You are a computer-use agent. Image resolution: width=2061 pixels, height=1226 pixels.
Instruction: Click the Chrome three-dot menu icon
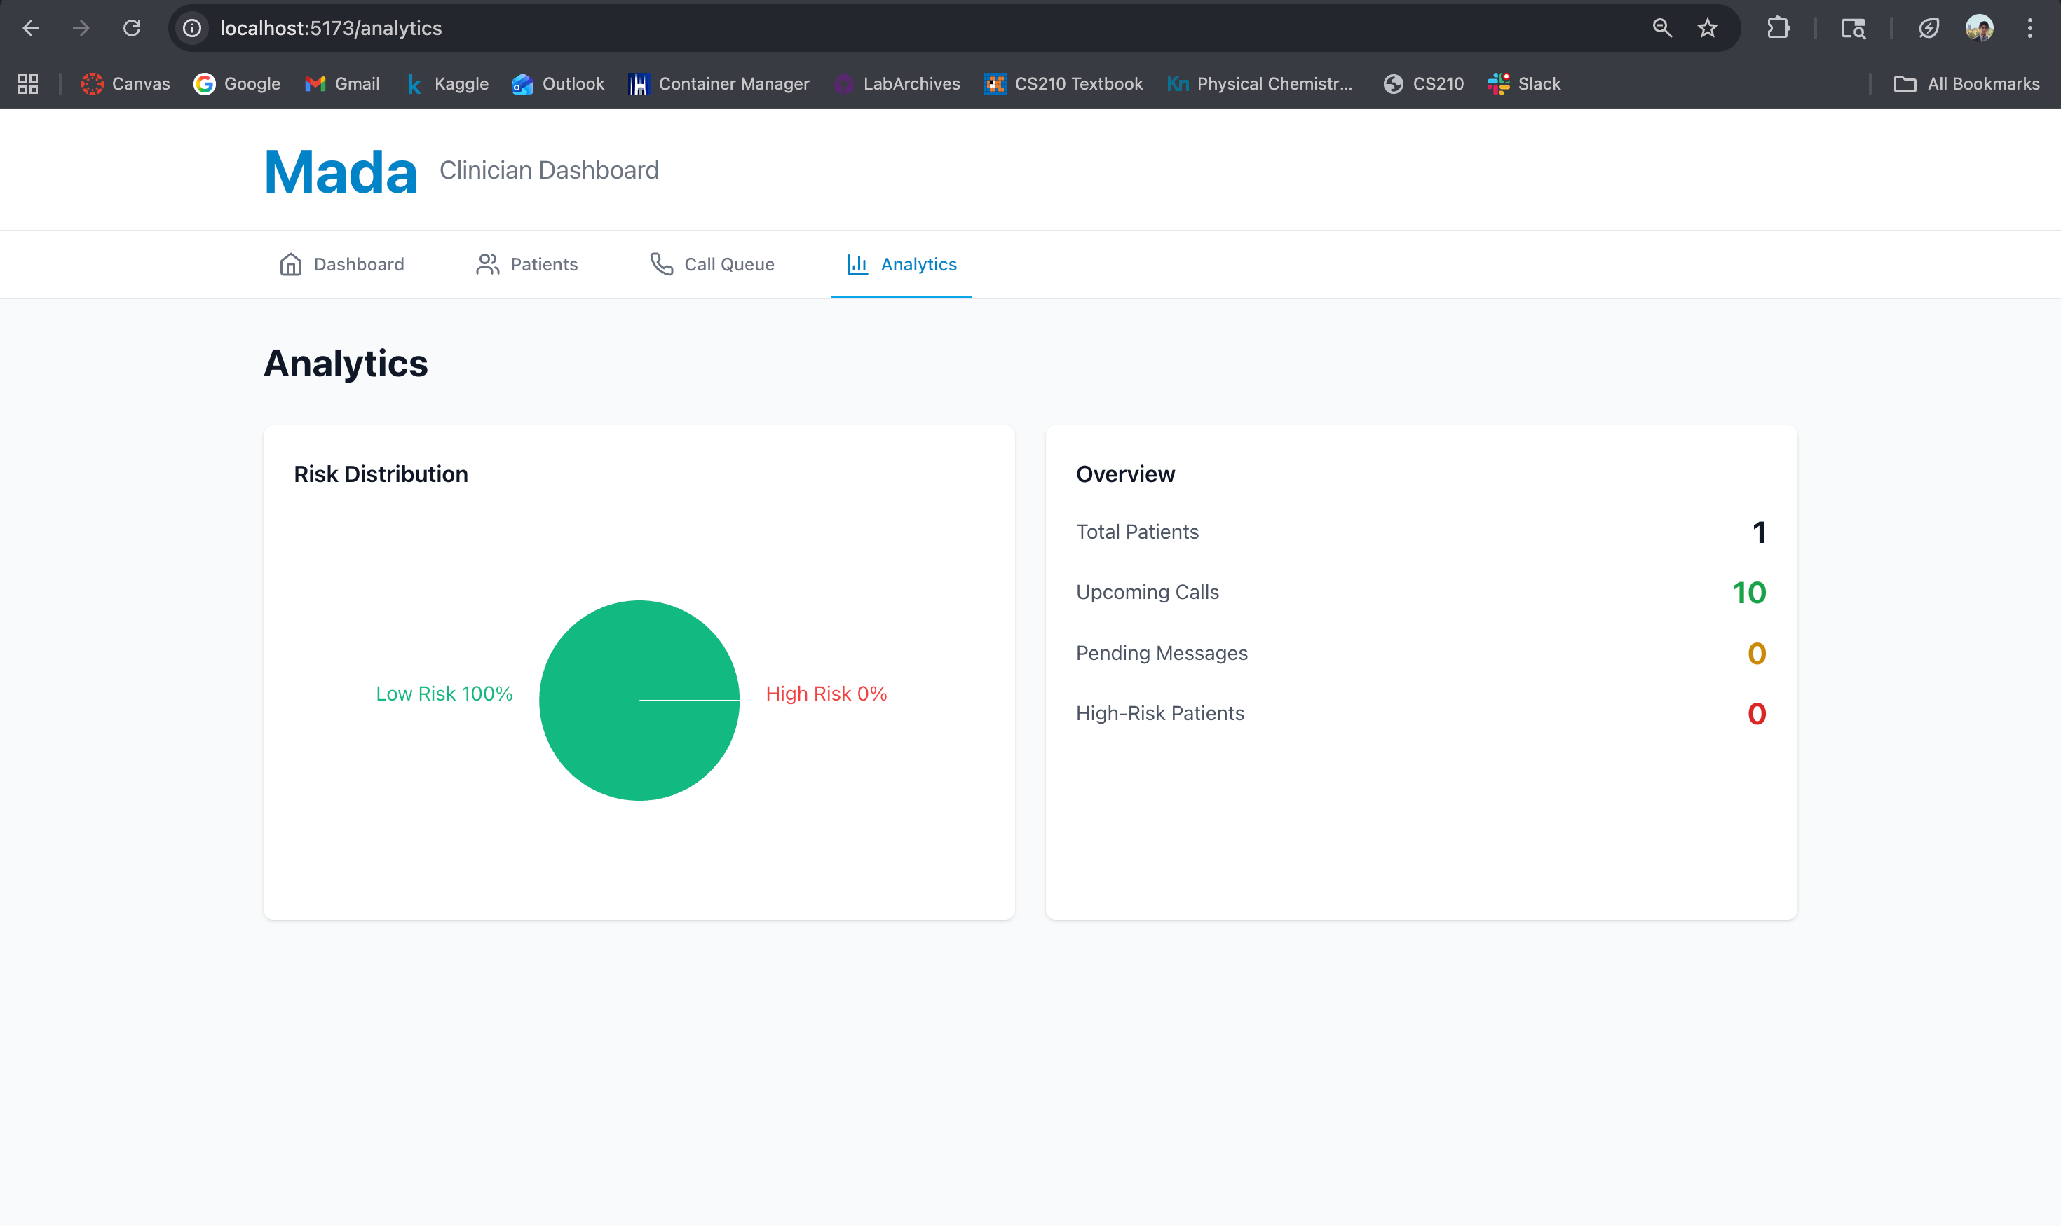[2029, 28]
